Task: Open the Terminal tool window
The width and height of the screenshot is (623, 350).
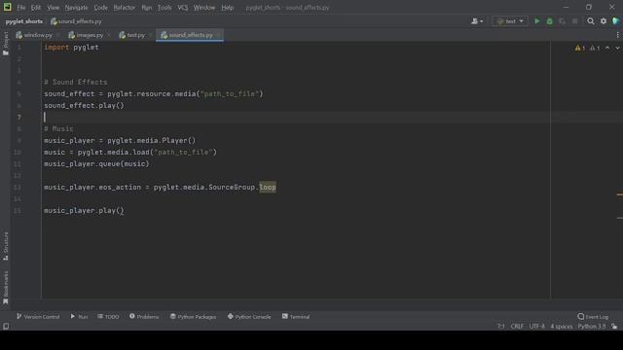Action: tap(296, 317)
